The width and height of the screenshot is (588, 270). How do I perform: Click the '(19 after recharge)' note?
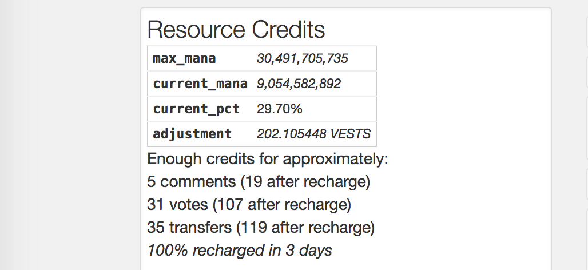point(305,182)
